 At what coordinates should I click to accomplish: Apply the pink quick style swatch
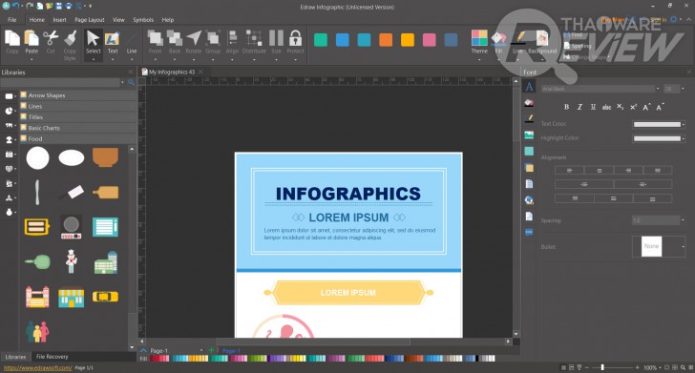point(429,40)
